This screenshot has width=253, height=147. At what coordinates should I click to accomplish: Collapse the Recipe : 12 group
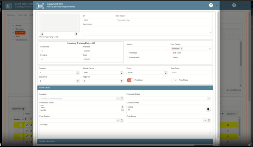pyautogui.click(x=12, y=119)
